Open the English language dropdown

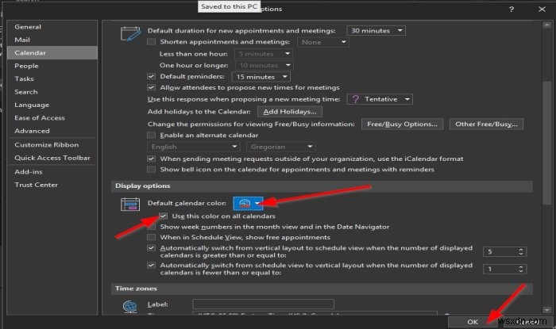click(x=194, y=147)
